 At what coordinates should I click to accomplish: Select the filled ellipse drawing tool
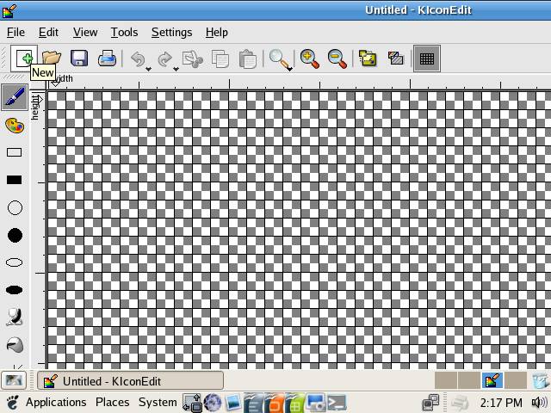point(15,290)
